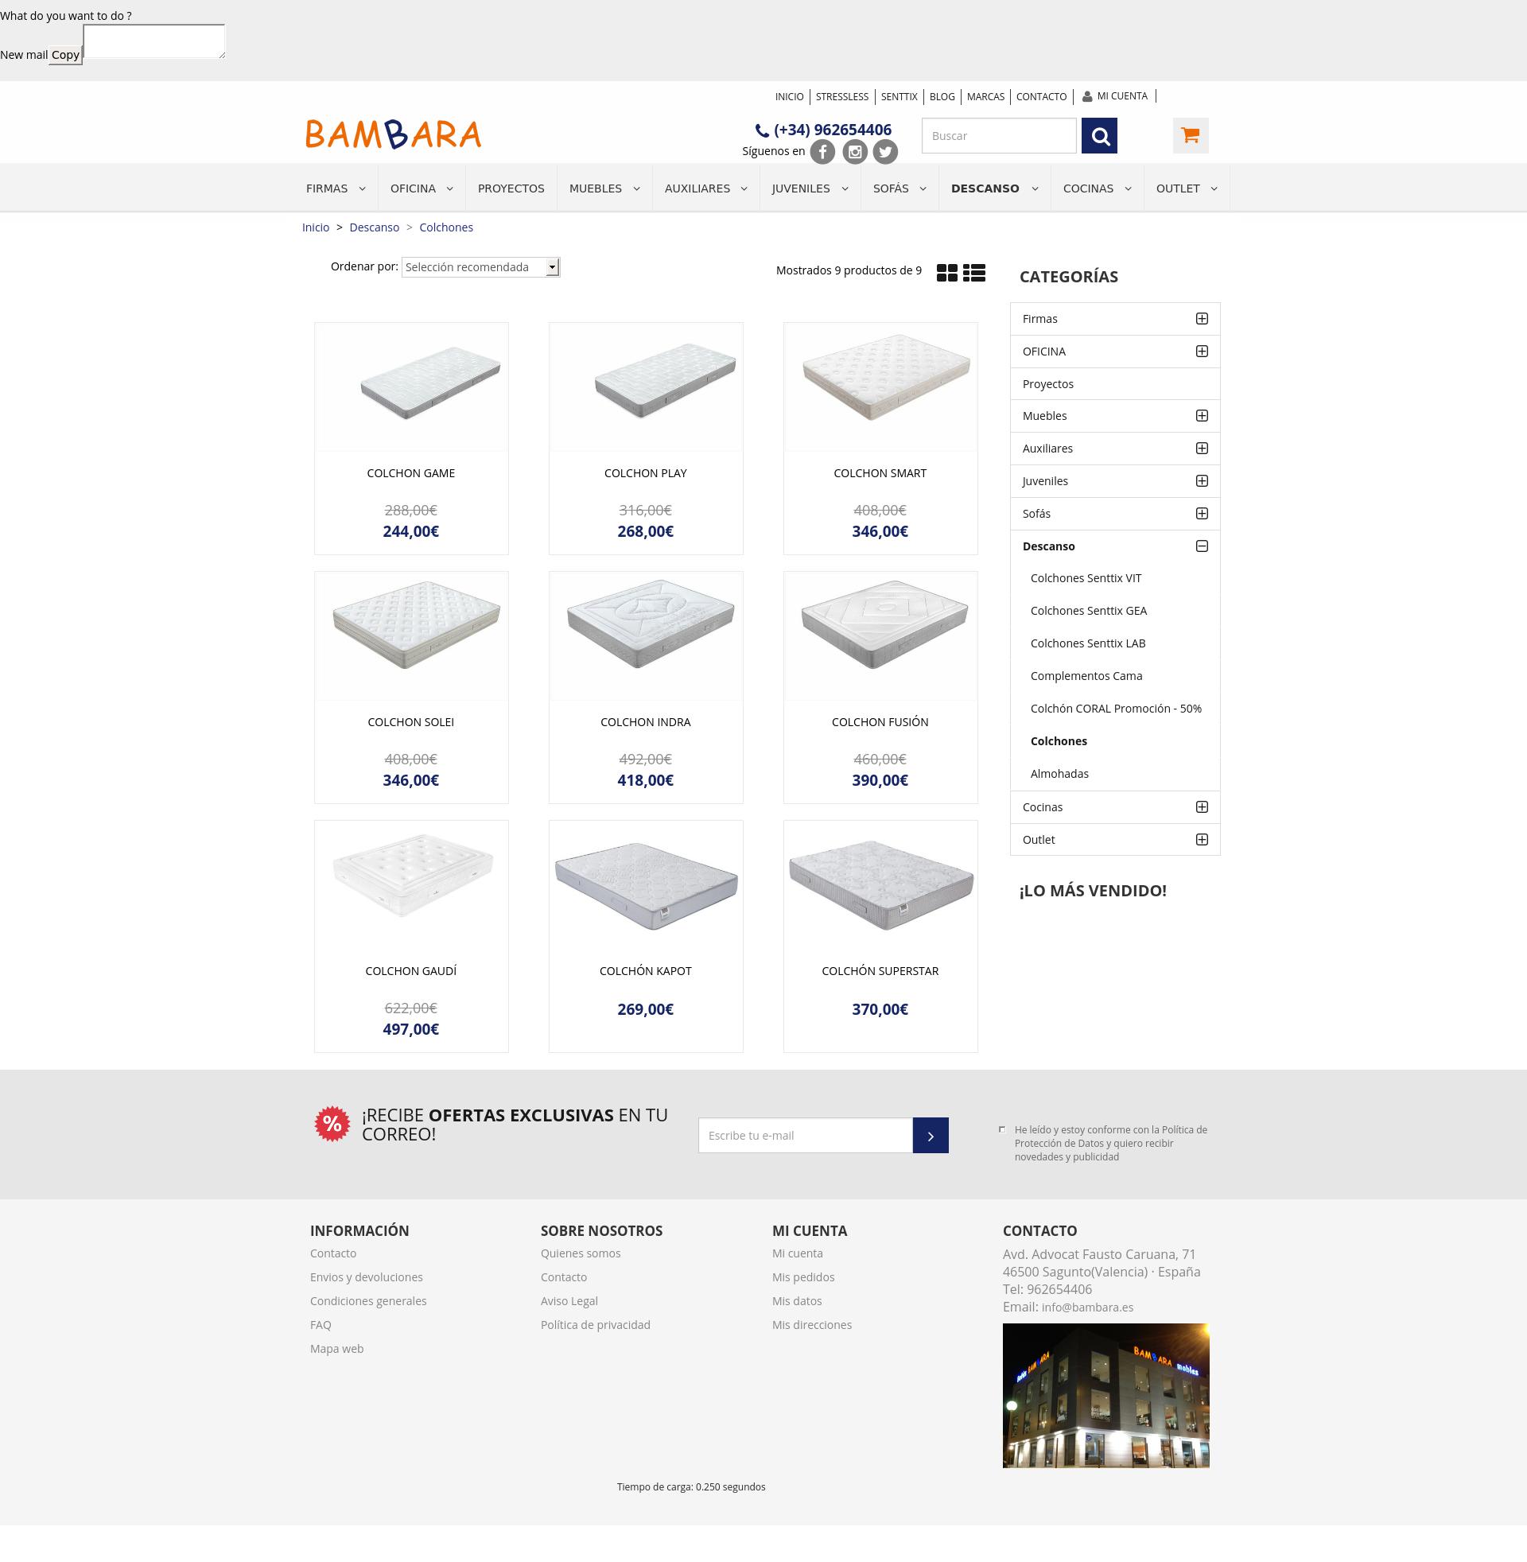Open COLCHÓN KAPOT product image

point(646,884)
